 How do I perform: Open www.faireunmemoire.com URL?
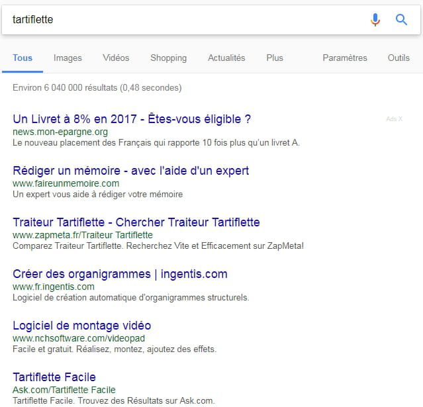coord(66,183)
